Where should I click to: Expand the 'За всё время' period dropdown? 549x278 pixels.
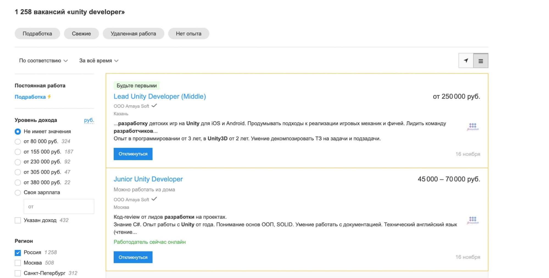tap(99, 61)
